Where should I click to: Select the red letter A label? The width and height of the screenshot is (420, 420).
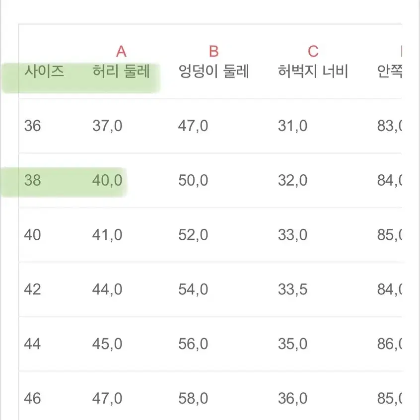tap(121, 51)
